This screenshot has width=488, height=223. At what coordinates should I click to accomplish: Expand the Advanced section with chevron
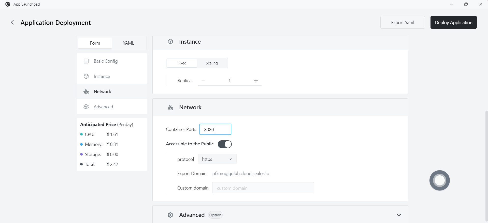399,215
